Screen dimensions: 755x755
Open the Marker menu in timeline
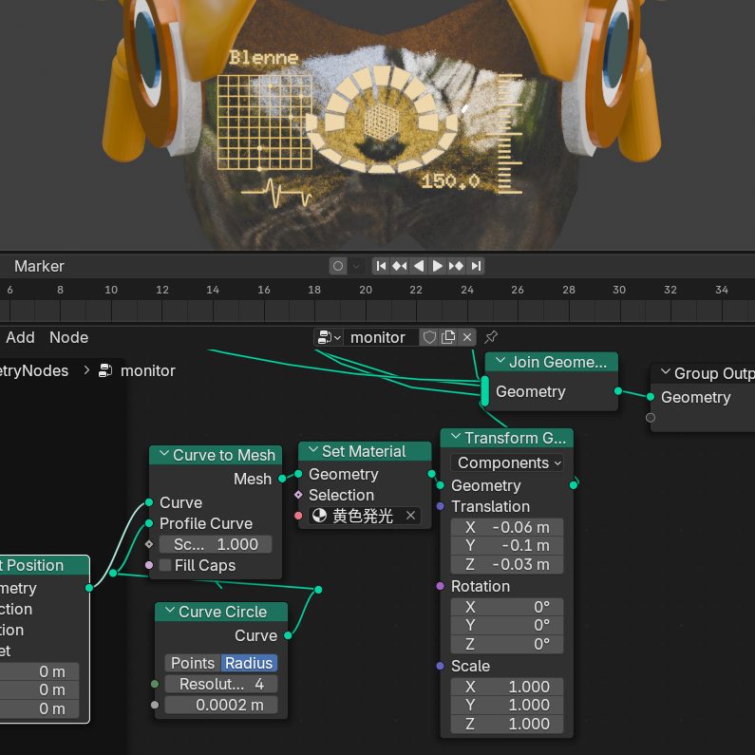(39, 266)
